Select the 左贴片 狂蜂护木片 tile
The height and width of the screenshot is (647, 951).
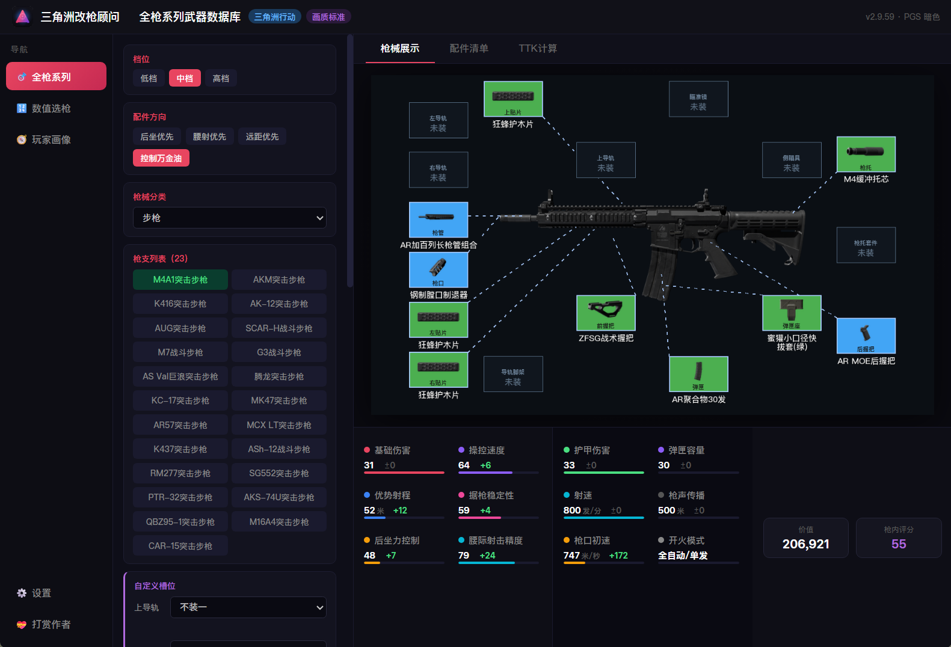click(439, 319)
